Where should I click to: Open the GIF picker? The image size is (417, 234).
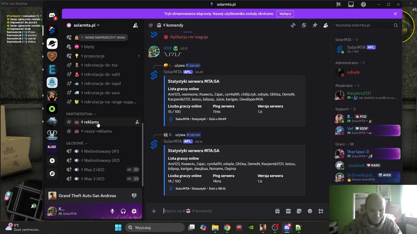(288, 211)
